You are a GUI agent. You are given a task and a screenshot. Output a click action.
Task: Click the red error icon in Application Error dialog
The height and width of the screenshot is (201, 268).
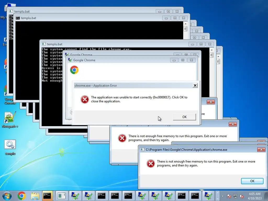(x=85, y=99)
